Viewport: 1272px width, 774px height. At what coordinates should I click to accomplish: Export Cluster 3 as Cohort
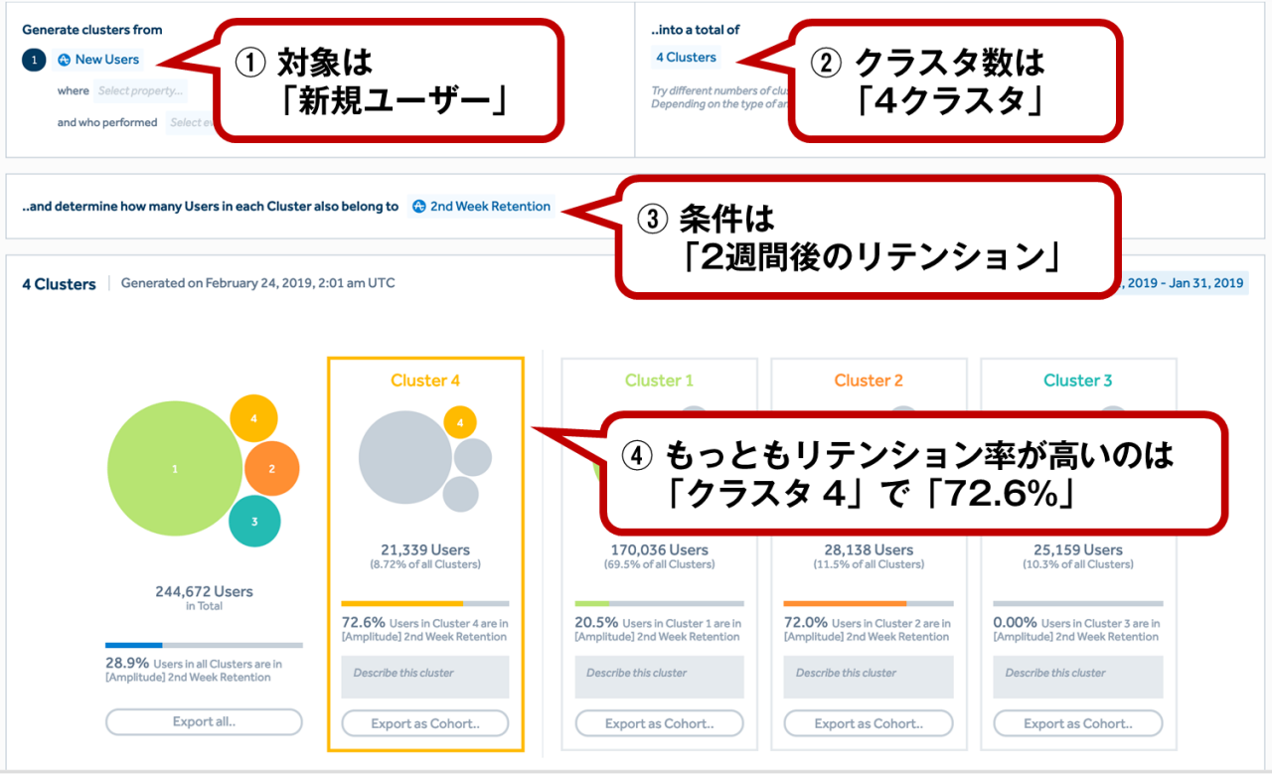[x=1078, y=724]
